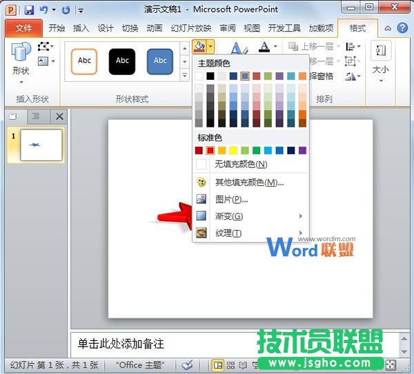Click the Text Fill A icon

264,47
